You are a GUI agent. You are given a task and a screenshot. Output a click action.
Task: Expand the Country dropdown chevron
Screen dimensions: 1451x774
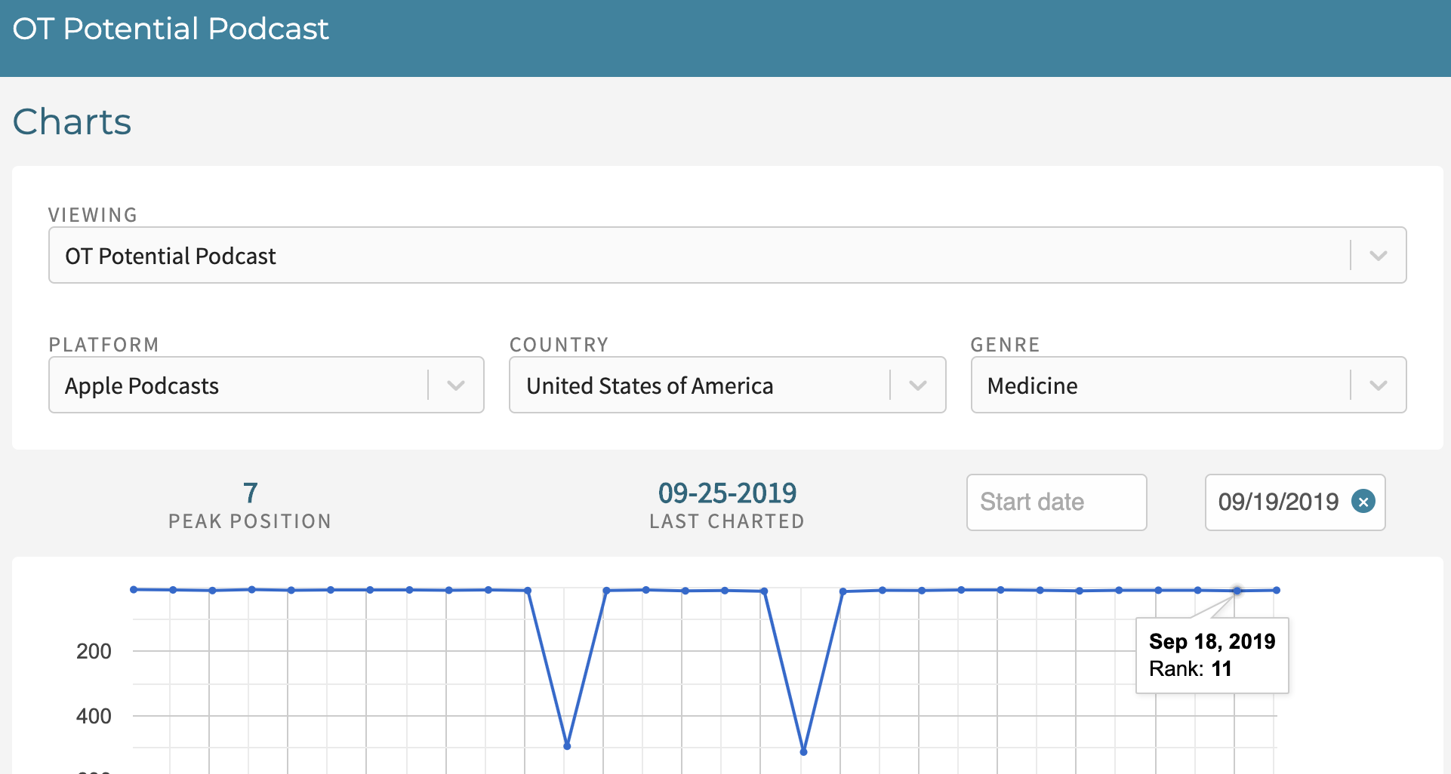pyautogui.click(x=918, y=385)
